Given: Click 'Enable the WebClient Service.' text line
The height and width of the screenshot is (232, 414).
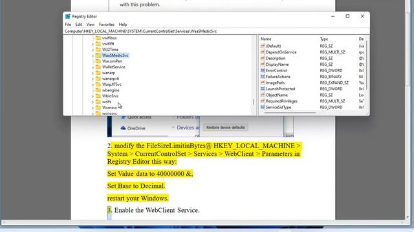Looking at the screenshot, I should click(157, 210).
